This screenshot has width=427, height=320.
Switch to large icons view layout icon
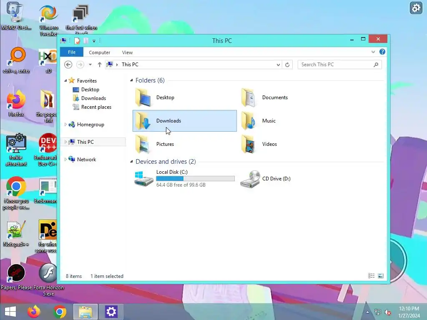click(381, 276)
